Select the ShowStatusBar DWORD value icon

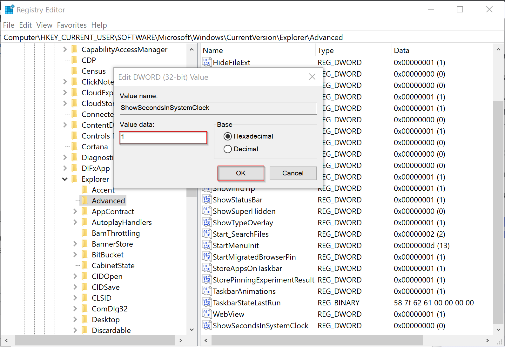[207, 200]
